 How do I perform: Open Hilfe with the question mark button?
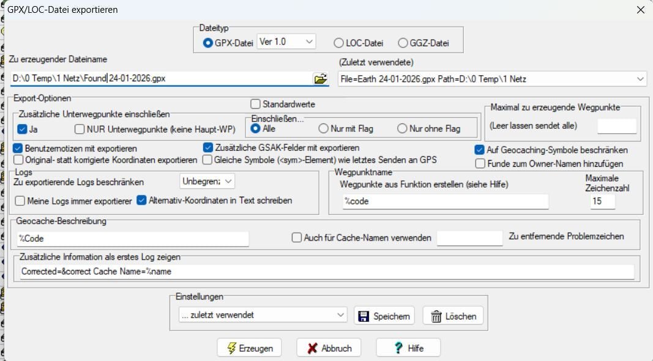pos(408,348)
